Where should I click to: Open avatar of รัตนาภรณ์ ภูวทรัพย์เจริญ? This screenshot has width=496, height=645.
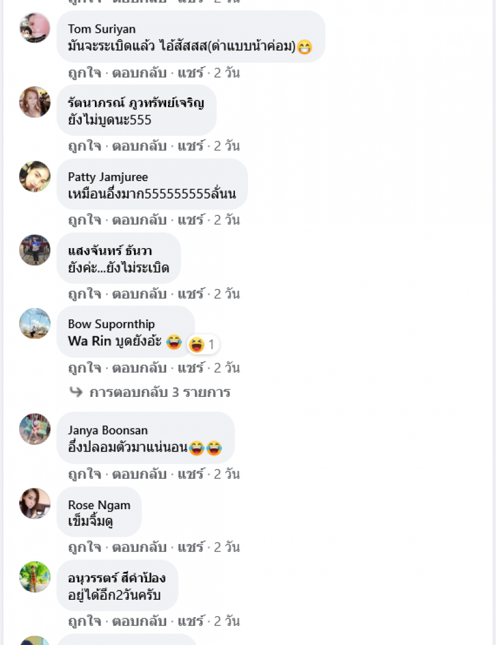[35, 102]
